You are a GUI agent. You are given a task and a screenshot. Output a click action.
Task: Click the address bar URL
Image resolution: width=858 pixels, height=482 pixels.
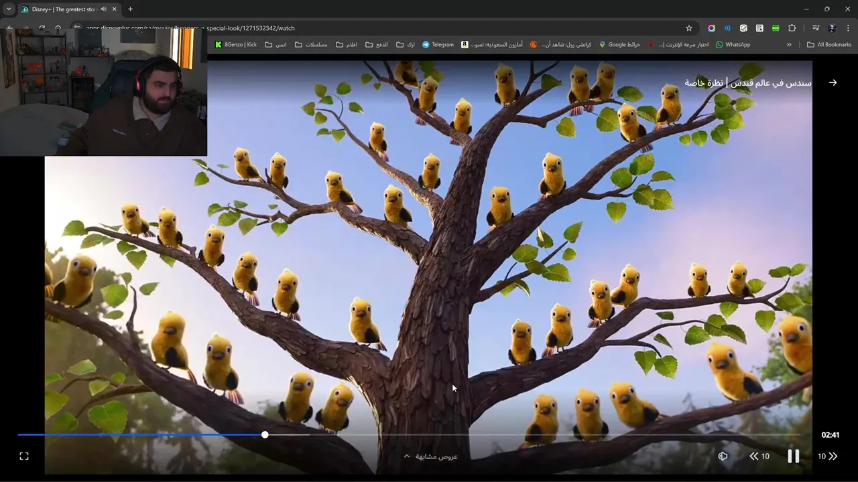[x=190, y=28]
